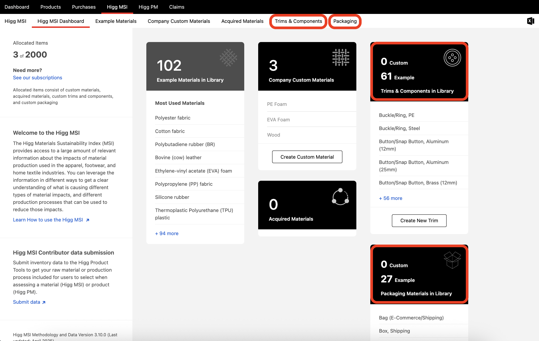
Task: Click the open box icon on Packaging card
Action: pyautogui.click(x=452, y=260)
